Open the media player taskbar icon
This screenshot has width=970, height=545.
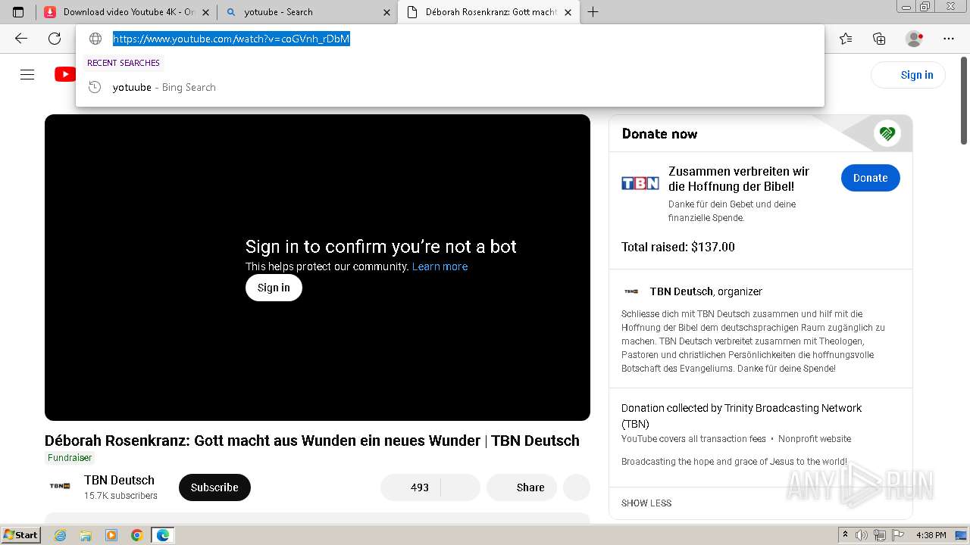pos(111,535)
